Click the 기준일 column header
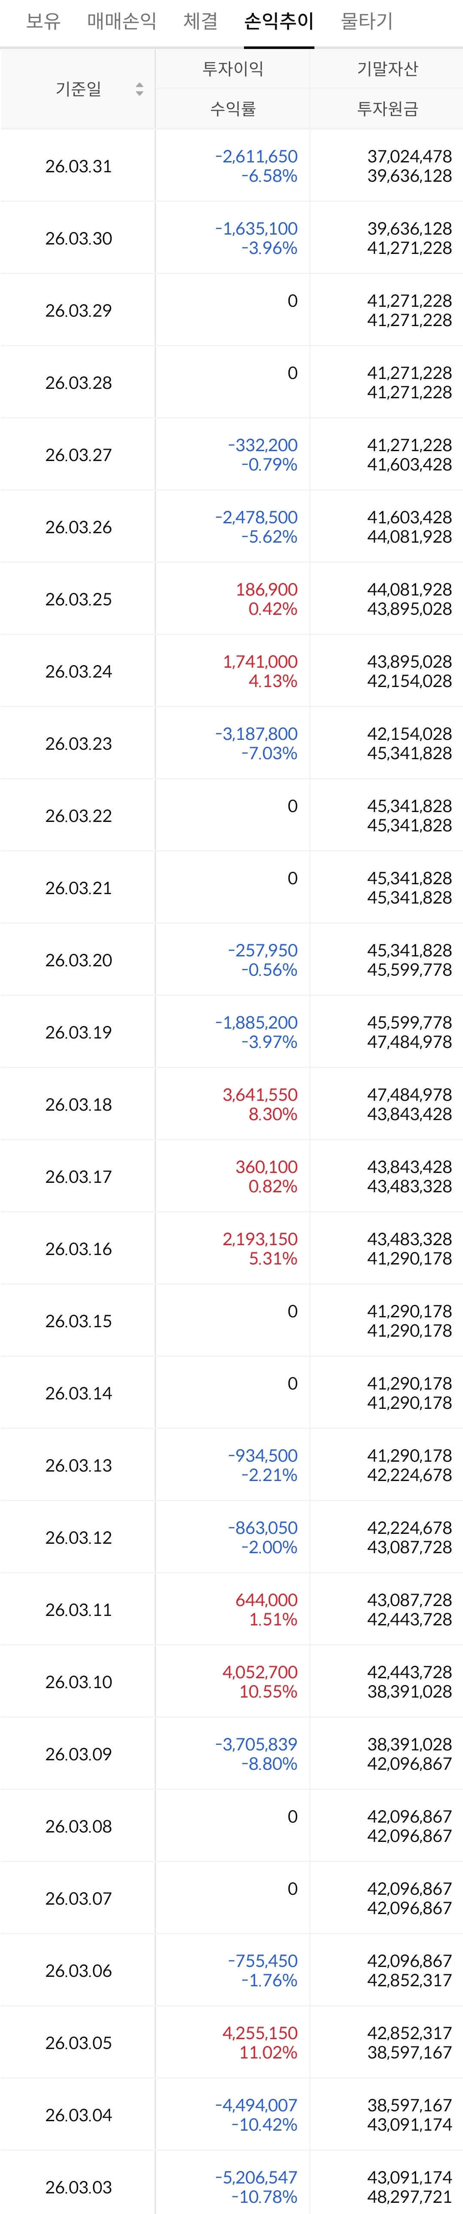Image resolution: width=463 pixels, height=2214 pixels. point(78,89)
